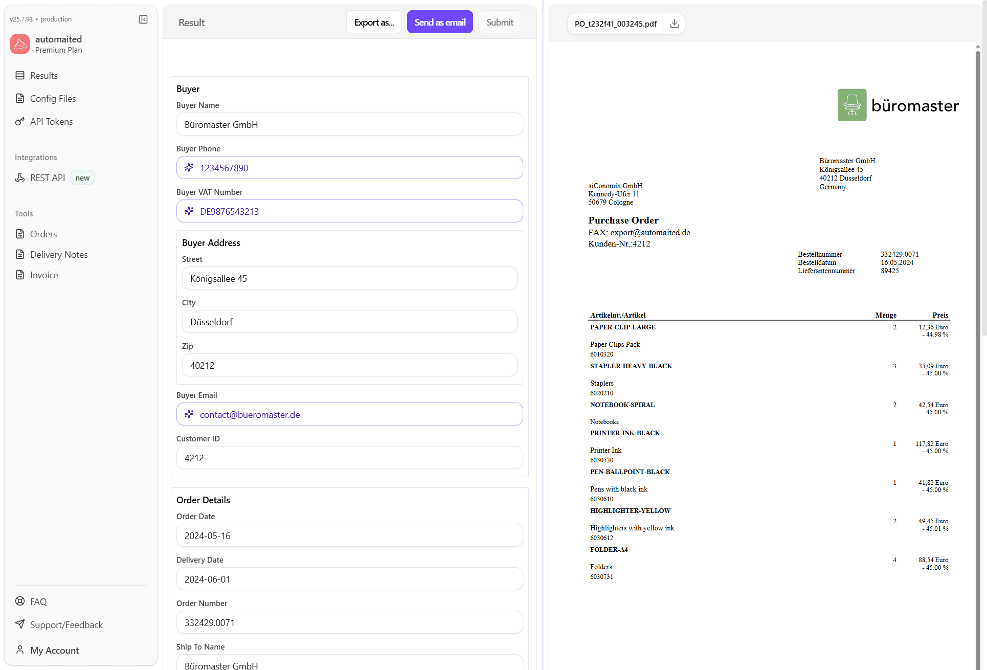Click the AI indicator on Buyer VAT Number
Screen dimensions: 987x670
[189, 211]
